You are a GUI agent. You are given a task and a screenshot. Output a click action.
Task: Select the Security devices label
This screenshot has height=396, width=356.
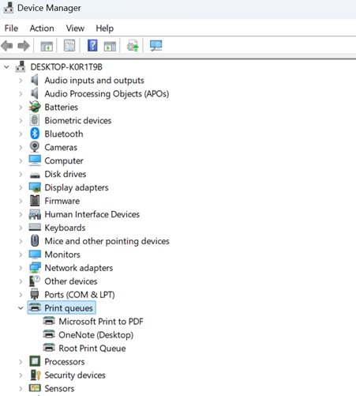[x=75, y=375]
